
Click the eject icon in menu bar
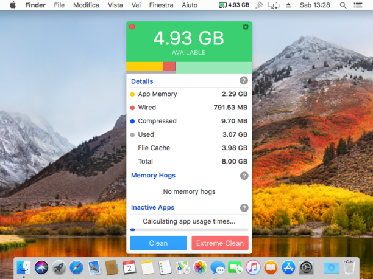pyautogui.click(x=288, y=5)
